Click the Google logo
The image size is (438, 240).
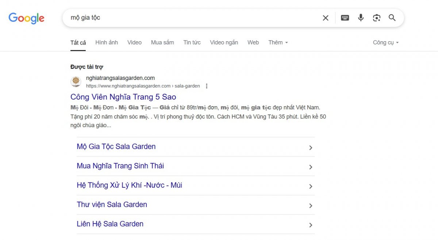pos(26,18)
